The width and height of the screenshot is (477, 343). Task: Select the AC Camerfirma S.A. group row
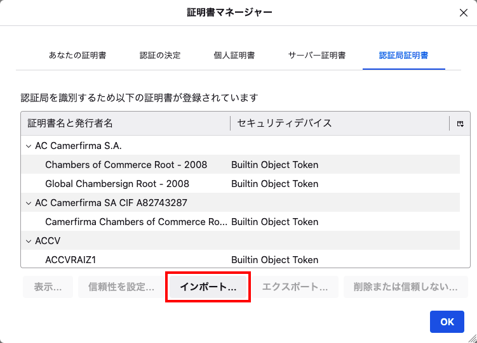[241, 146]
